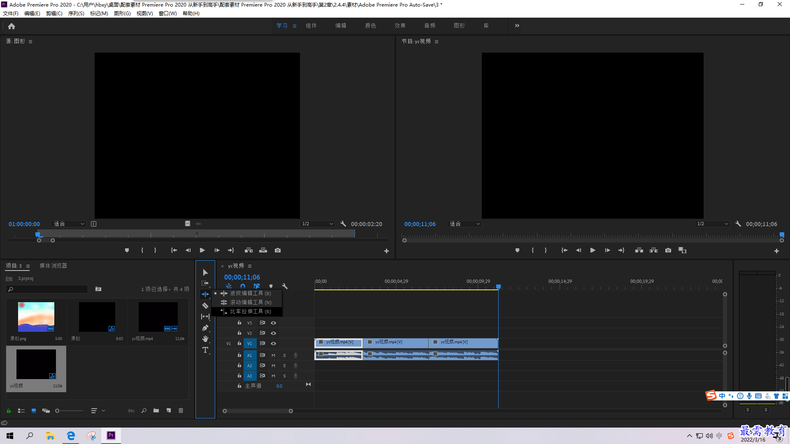
Task: Open program monitor zoom level dropdown
Action: (465, 224)
